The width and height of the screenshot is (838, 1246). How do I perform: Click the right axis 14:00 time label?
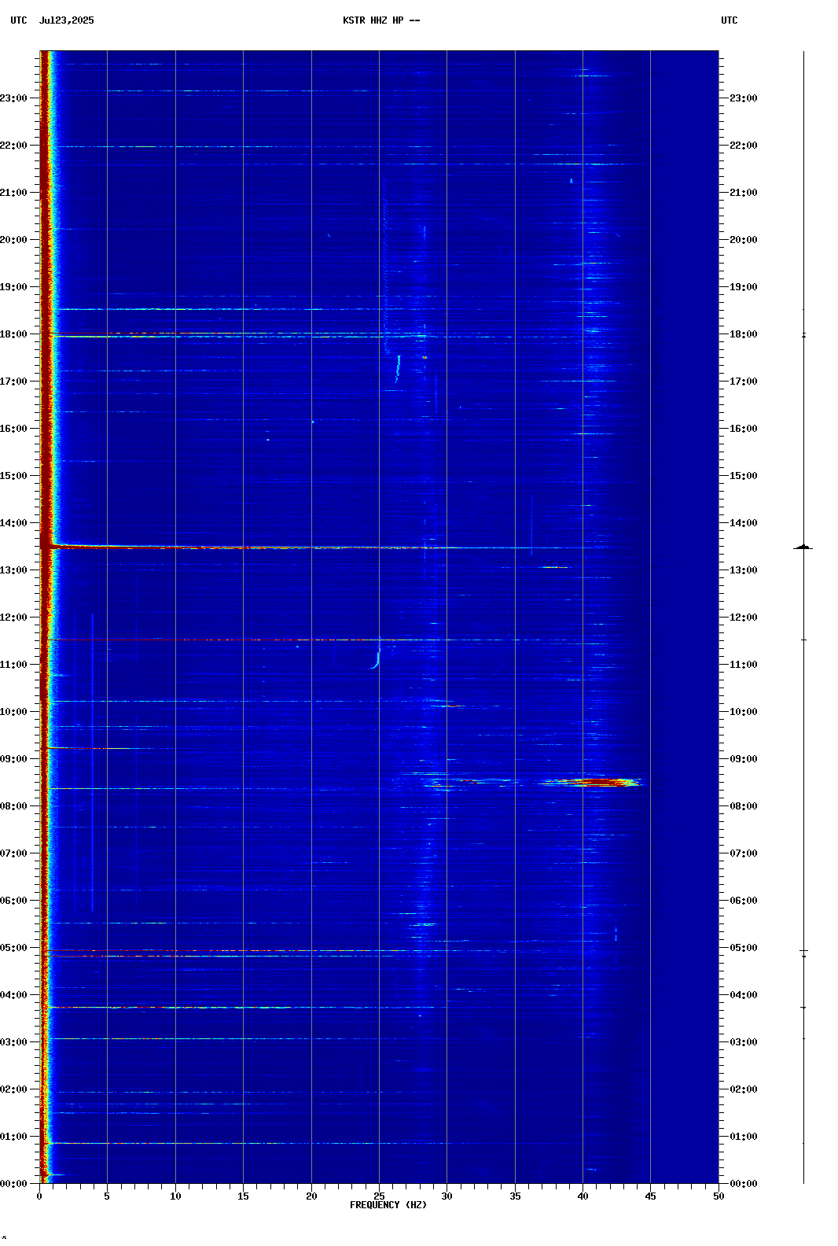tap(744, 523)
